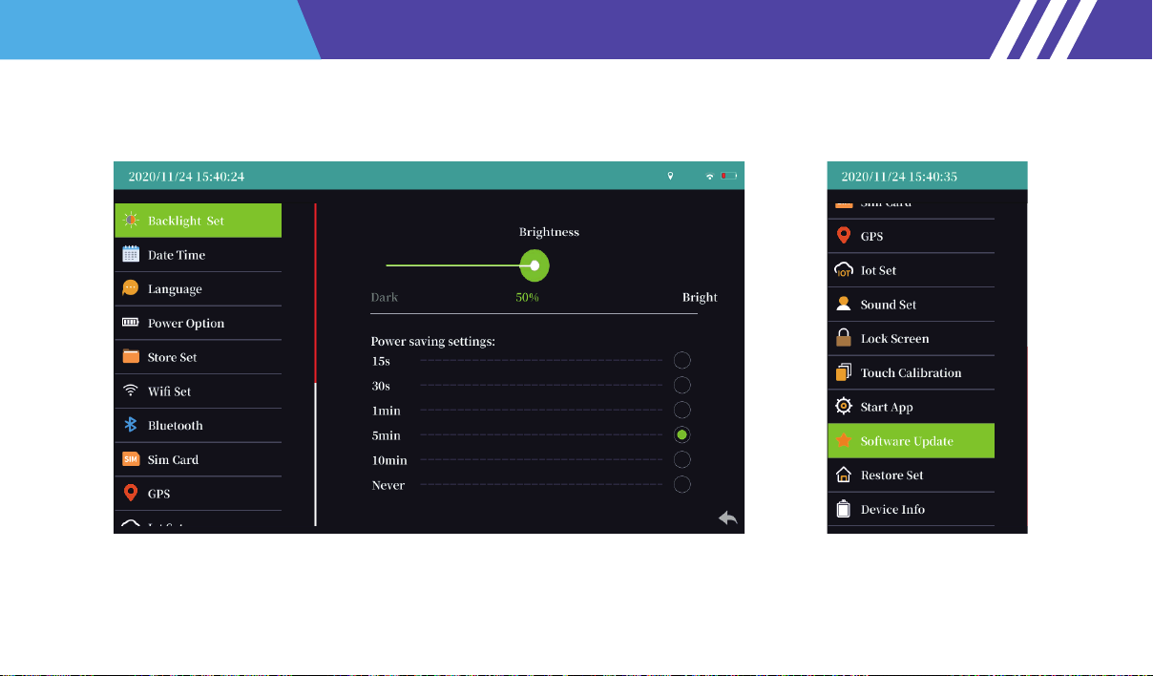Click the "Power saving settings:" label
The width and height of the screenshot is (1153, 676).
coord(433,341)
